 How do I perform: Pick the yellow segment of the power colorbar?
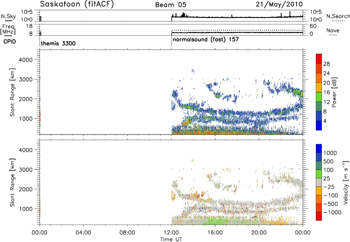point(319,87)
